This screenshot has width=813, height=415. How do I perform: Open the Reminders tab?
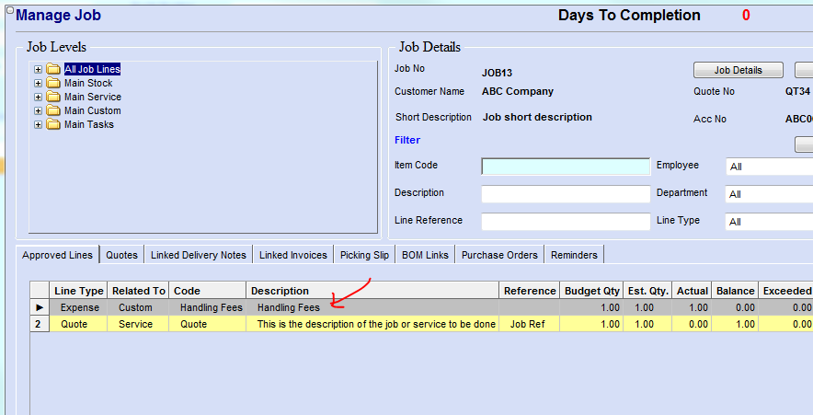coord(574,255)
